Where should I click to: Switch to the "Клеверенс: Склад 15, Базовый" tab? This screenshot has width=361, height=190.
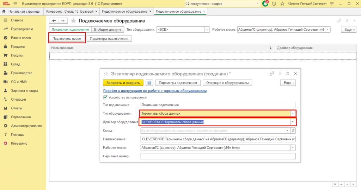(x=71, y=11)
